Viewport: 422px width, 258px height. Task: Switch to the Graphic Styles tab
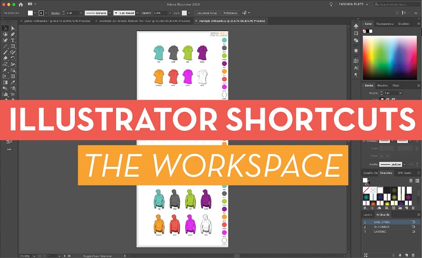370,173
